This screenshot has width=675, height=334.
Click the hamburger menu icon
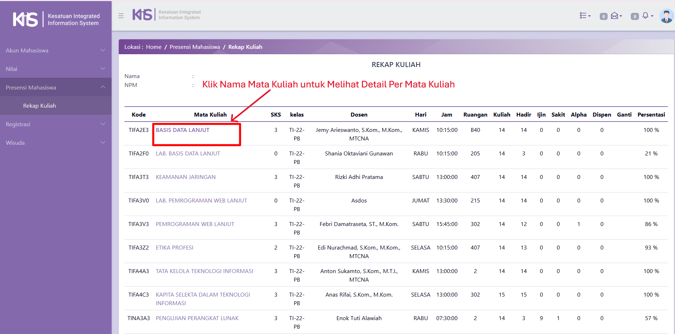click(x=121, y=16)
